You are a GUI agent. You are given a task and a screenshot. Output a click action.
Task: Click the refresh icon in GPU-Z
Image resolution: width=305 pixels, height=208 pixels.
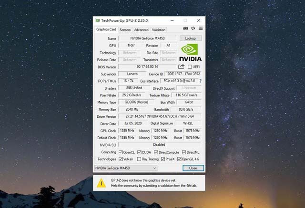(x=193, y=28)
